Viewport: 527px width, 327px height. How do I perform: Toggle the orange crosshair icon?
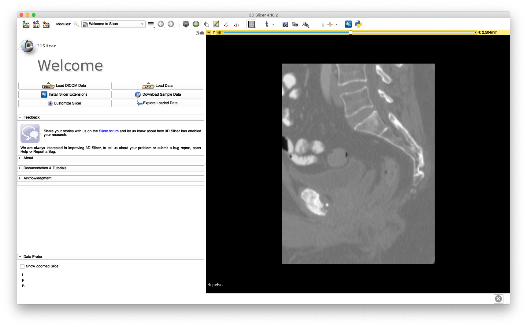(330, 24)
